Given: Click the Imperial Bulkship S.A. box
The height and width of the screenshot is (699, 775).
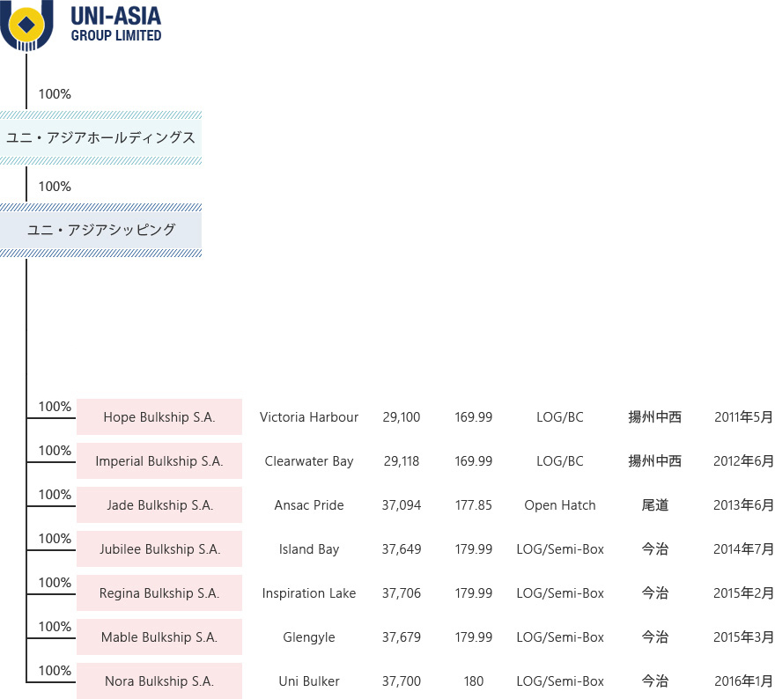Looking at the screenshot, I should [159, 461].
